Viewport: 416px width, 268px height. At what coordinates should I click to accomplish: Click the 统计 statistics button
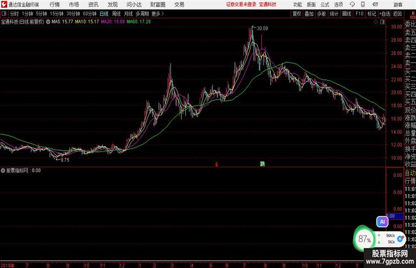[x=334, y=14]
